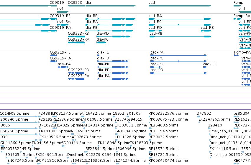Click protein dia-PB label
Image resolution: width=251 pixels, height=165 pixels.
pyautogui.click(x=103, y=64)
